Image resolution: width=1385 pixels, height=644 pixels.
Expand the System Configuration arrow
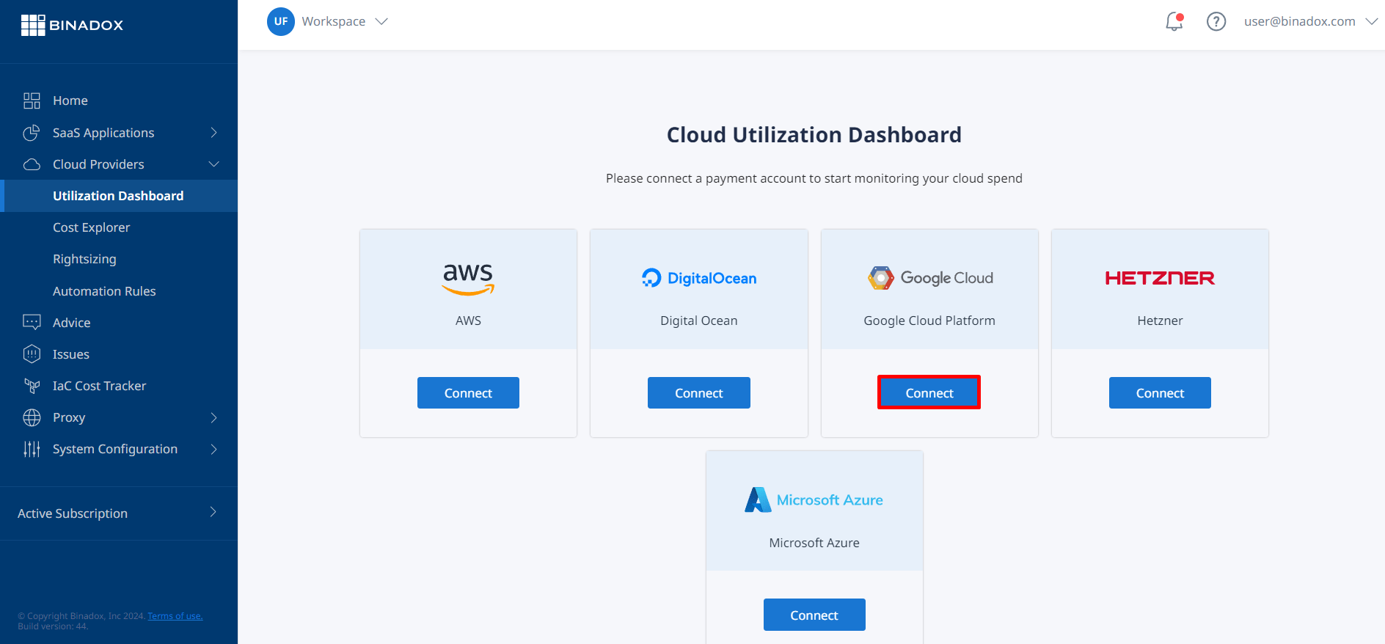[x=214, y=449]
